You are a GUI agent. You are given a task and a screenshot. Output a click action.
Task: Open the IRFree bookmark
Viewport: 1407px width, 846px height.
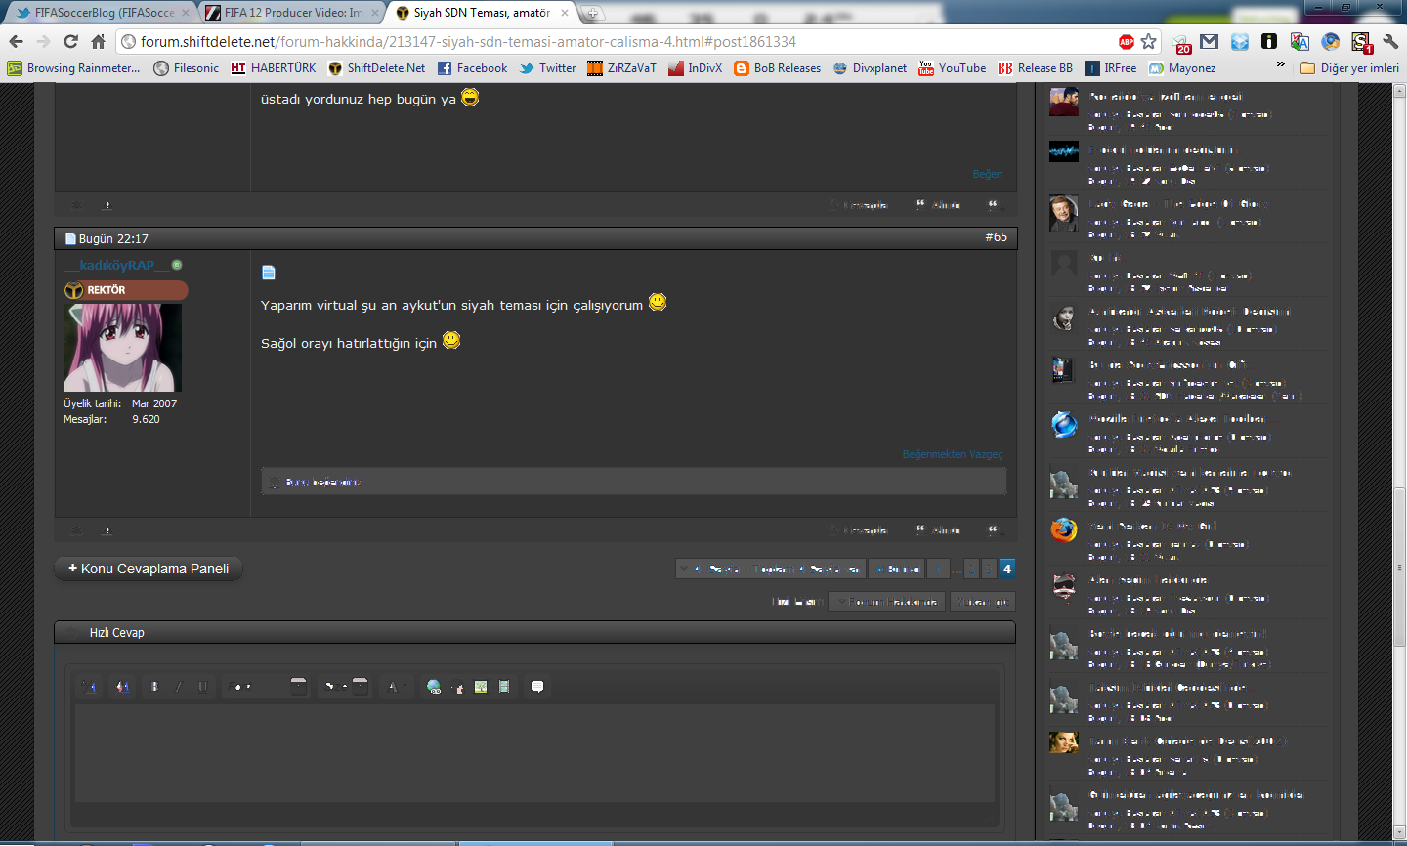[x=1111, y=68]
